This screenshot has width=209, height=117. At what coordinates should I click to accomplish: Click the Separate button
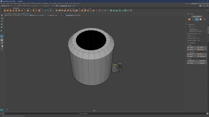coord(202,47)
